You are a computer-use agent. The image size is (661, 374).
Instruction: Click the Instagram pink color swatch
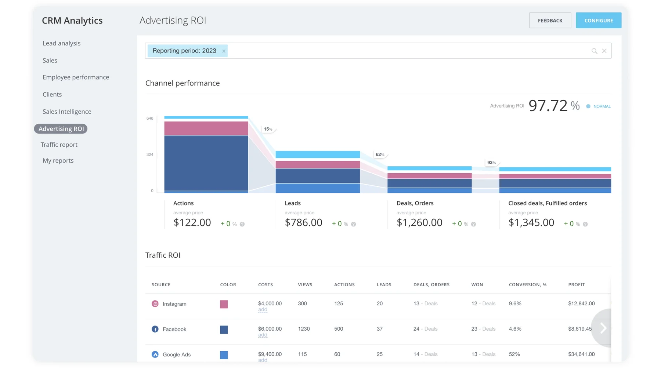coord(224,304)
